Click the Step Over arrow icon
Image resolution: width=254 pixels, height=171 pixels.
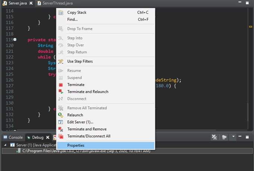(x=61, y=45)
